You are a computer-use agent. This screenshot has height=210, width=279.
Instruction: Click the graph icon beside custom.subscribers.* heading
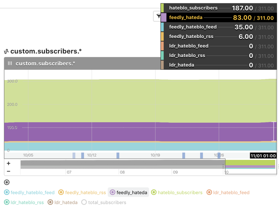[x=7, y=51]
